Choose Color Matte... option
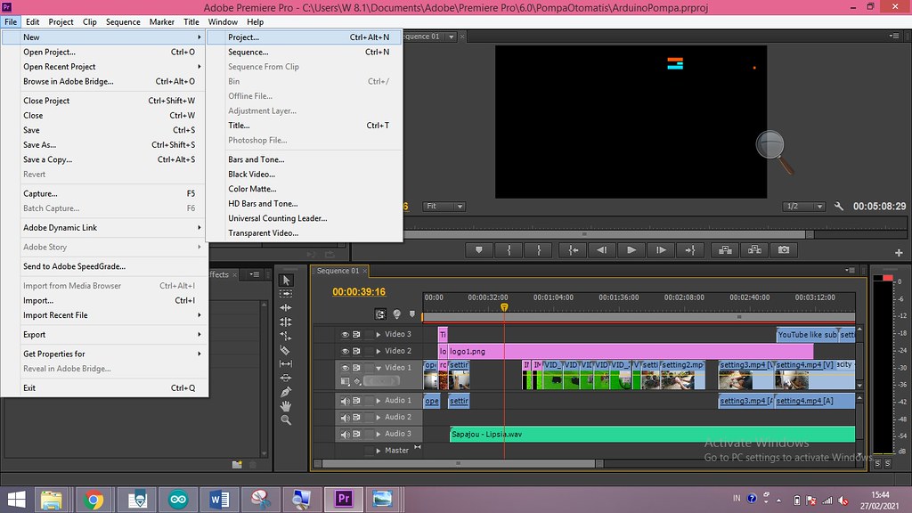912x513 pixels. pos(305,189)
